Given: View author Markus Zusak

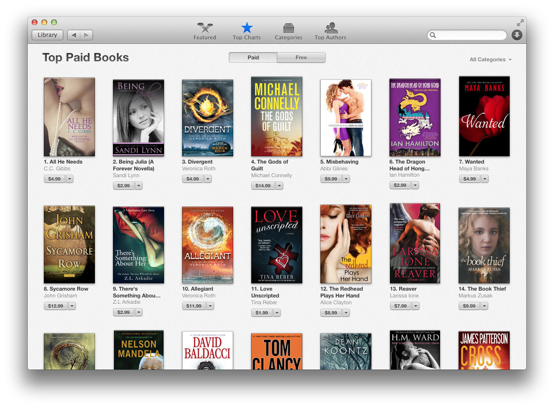Looking at the screenshot, I should coord(475,296).
